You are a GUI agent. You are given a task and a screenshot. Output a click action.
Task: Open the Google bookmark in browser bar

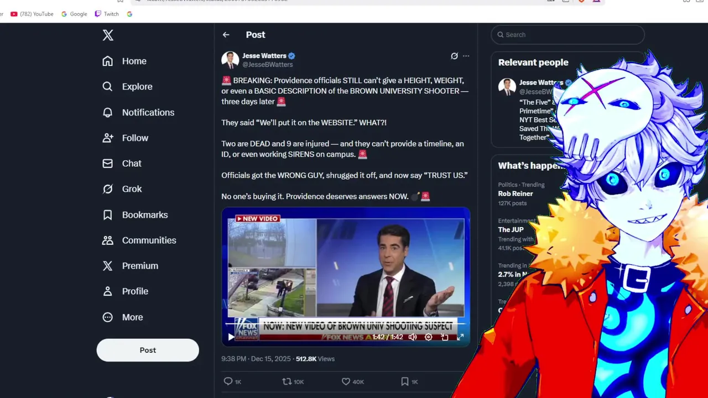click(x=74, y=14)
